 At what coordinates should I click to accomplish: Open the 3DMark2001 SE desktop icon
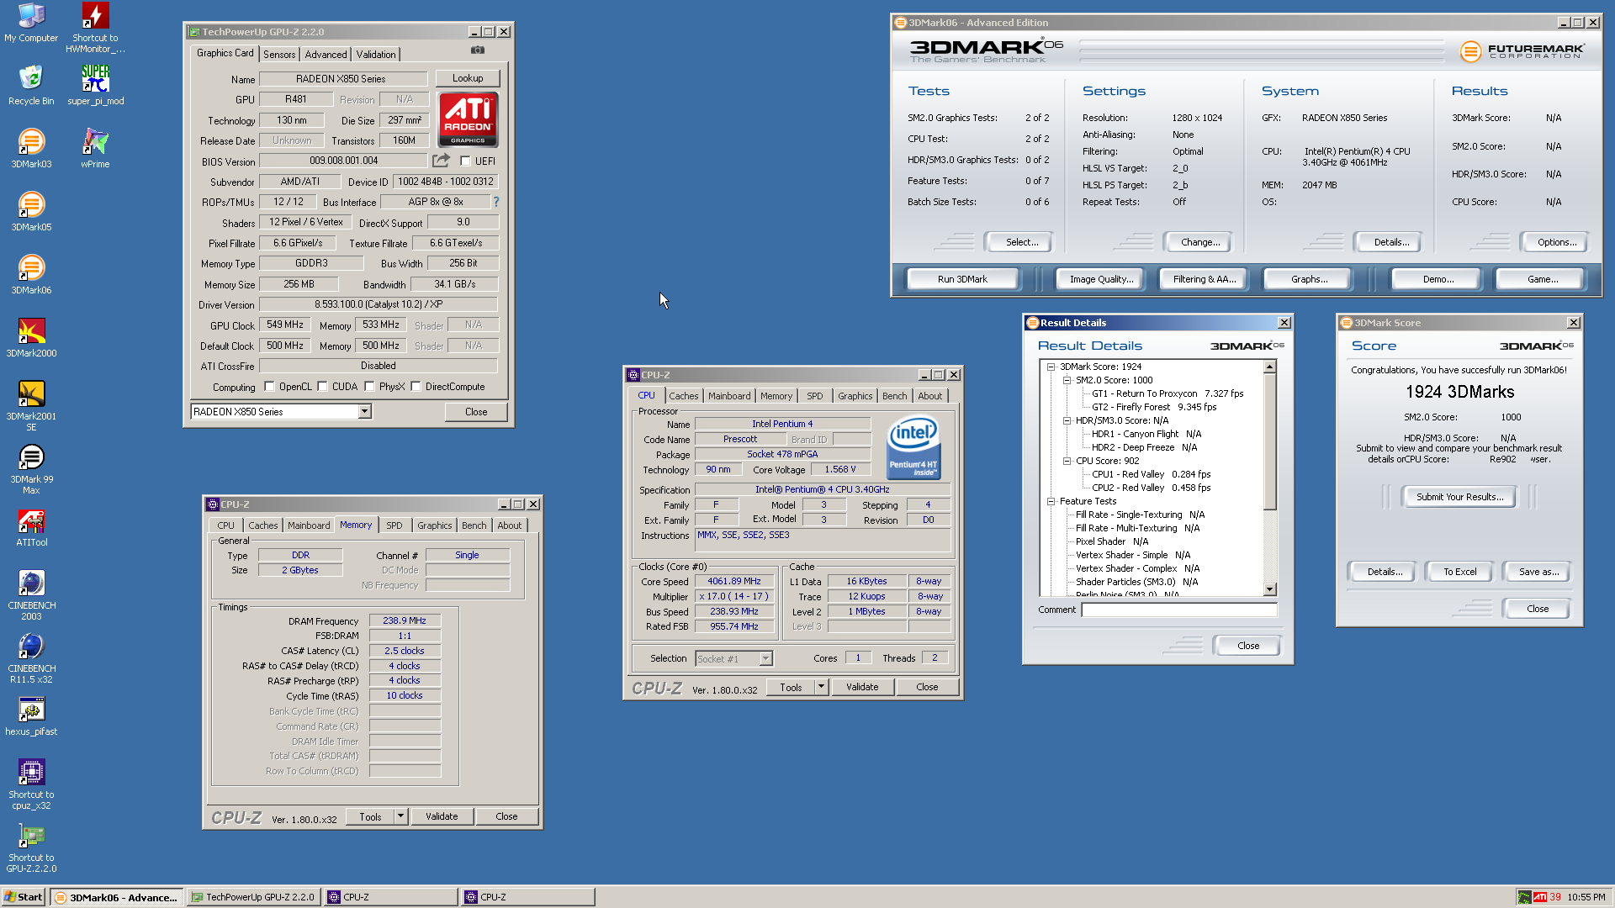click(31, 405)
